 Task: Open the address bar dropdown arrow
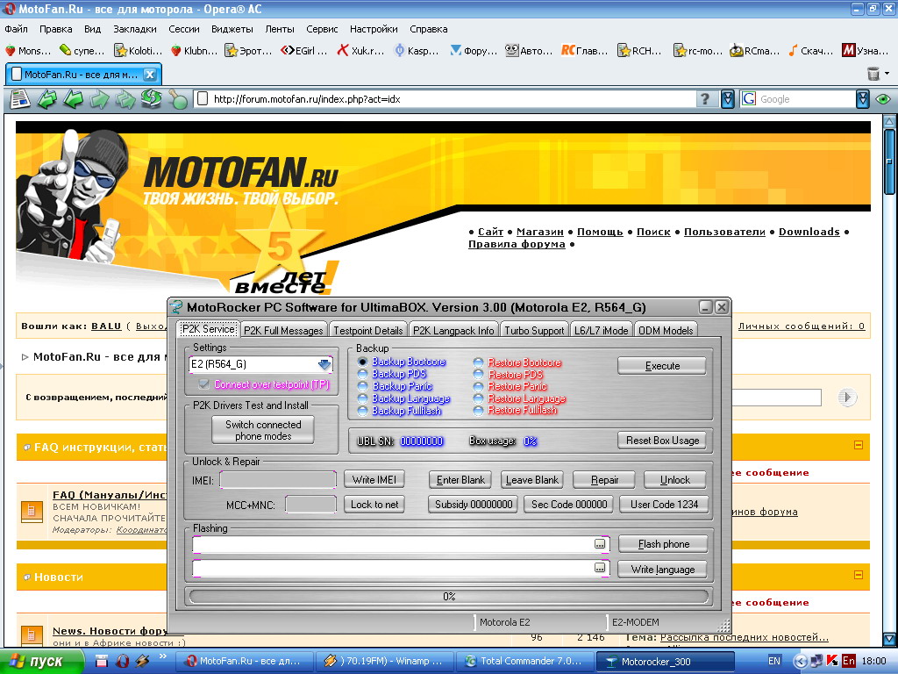727,99
